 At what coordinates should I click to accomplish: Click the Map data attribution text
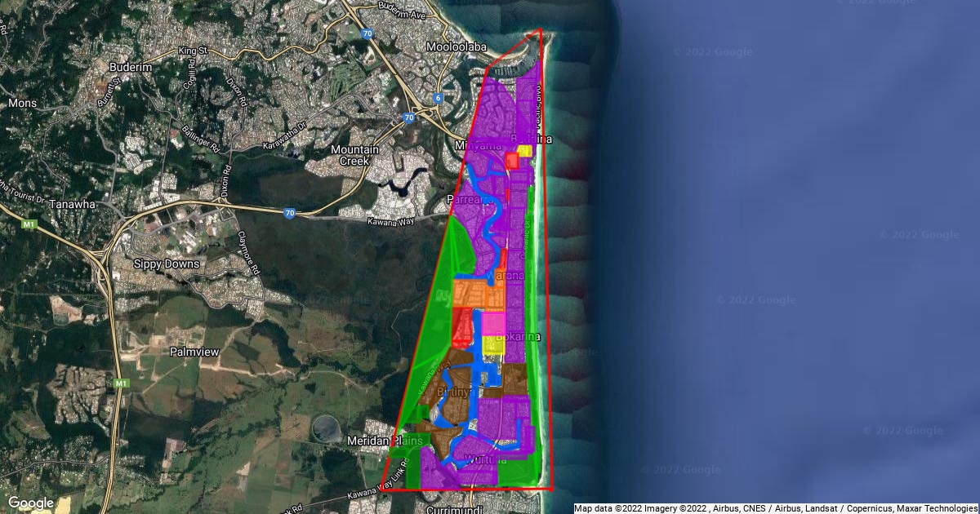pos(776,508)
